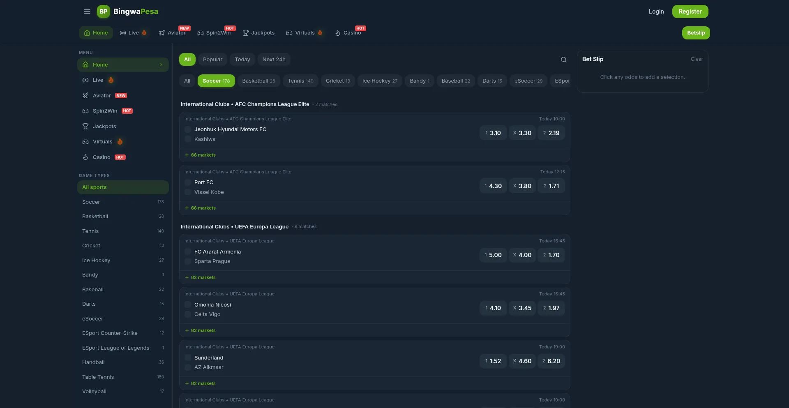This screenshot has width=789, height=408.
Task: Click the Jackpots trophy icon in top navigation
Action: pos(246,33)
